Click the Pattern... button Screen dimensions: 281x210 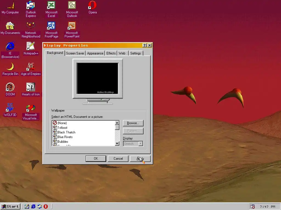pos(133,131)
